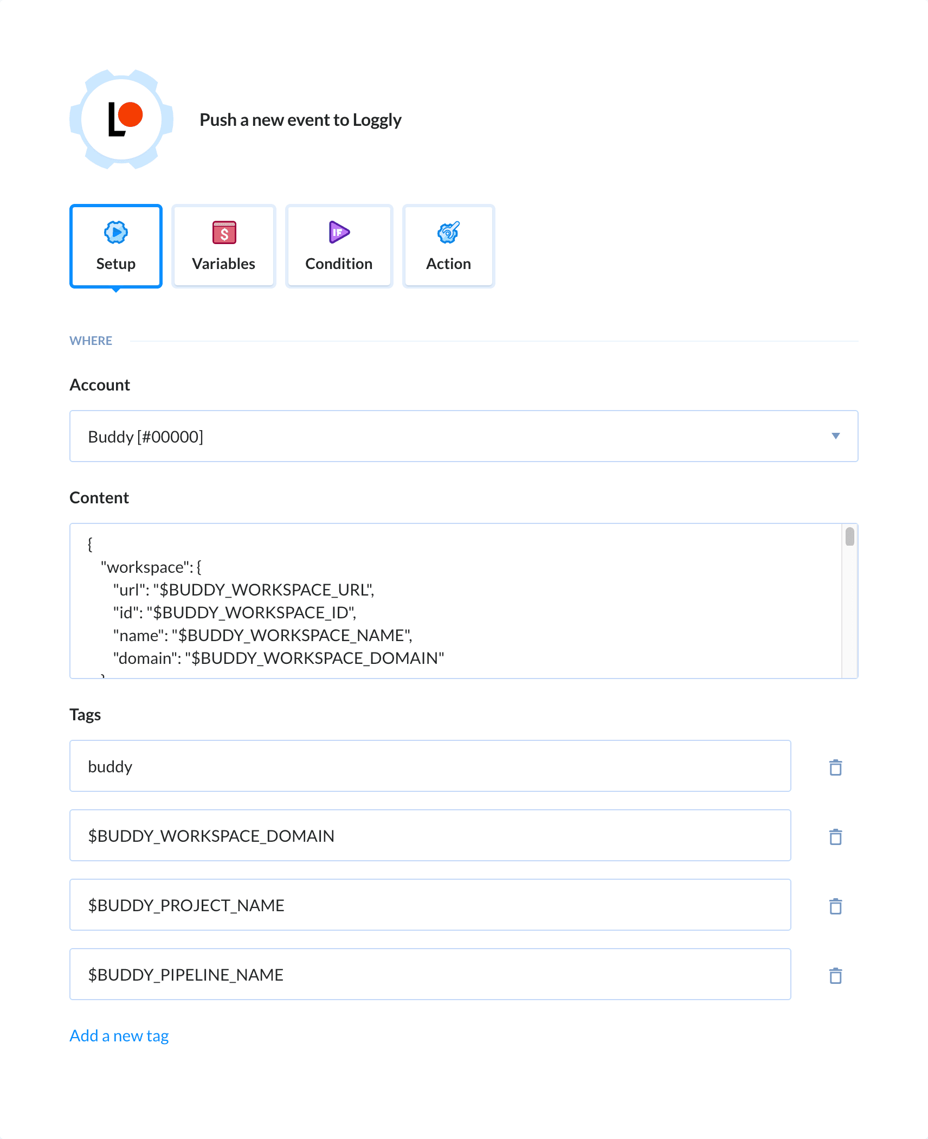
Task: Delete the $BUDDY_PIPELINE_NAME tag
Action: [x=835, y=976]
